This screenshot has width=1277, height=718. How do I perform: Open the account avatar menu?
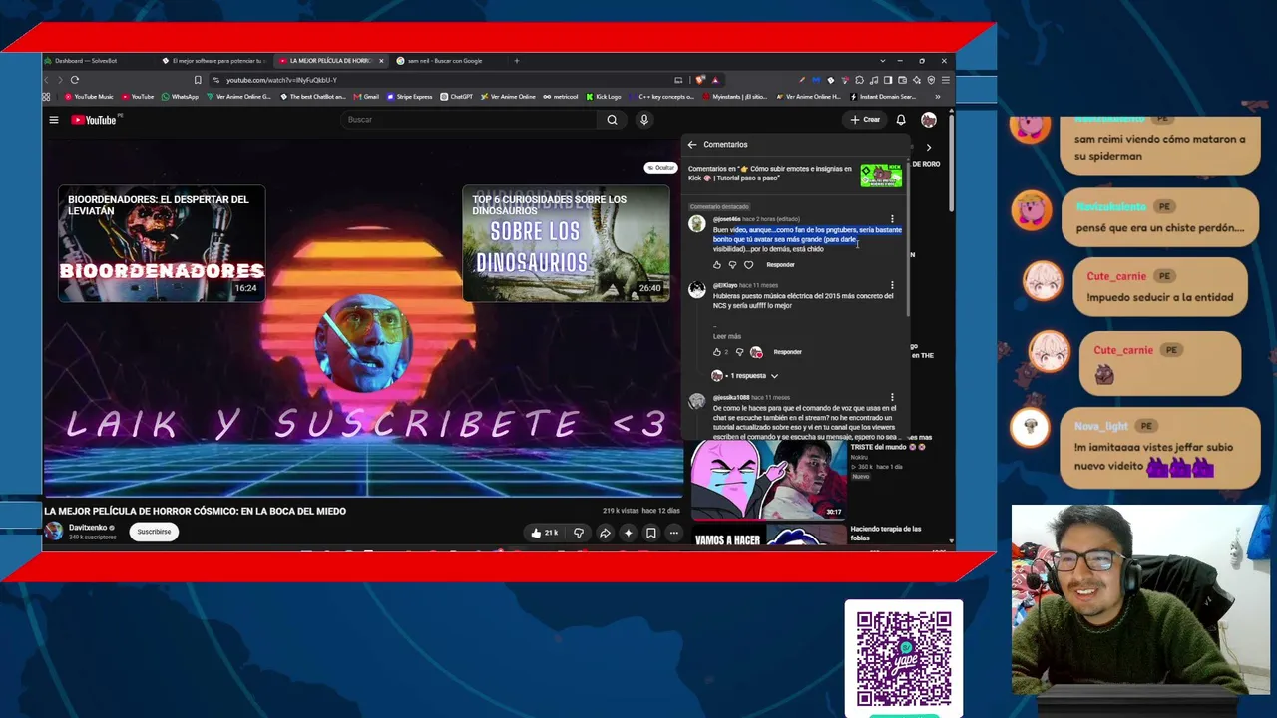929,120
